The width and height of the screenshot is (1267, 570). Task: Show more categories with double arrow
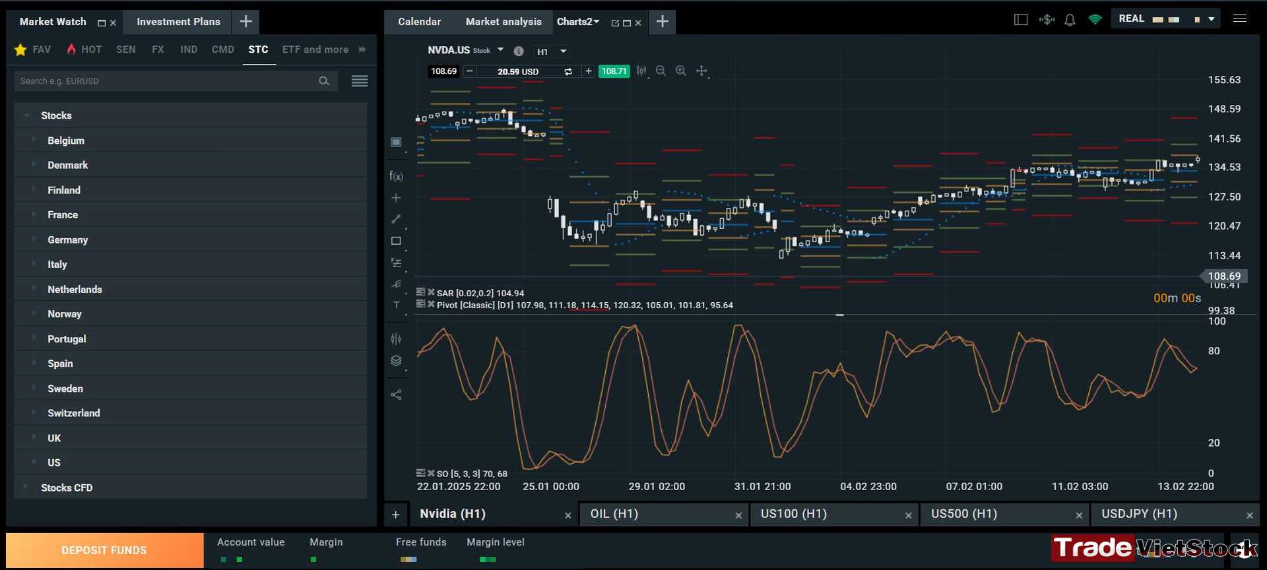click(x=362, y=49)
